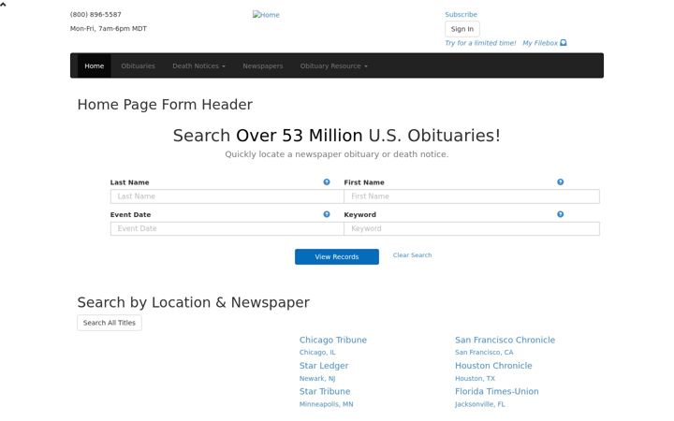Viewport: 674px width, 421px height.
Task: Click the Quickly locate a newspaper obituary text
Action: tap(337, 154)
